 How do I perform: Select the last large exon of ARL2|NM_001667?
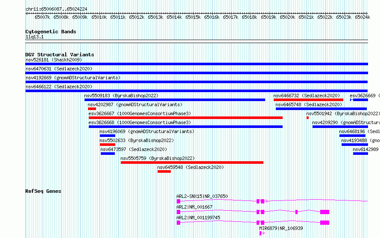[x=325, y=212]
